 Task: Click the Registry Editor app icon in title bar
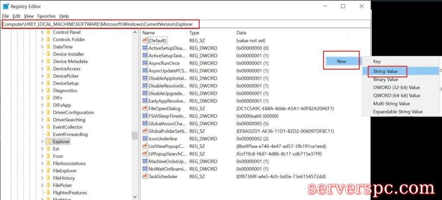[6, 6]
